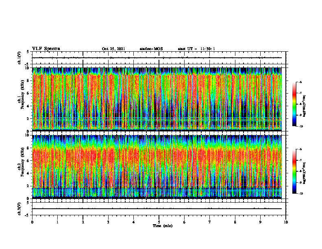Click the "Time (min)" x-axis label
The image size is (322, 249).
163,226
